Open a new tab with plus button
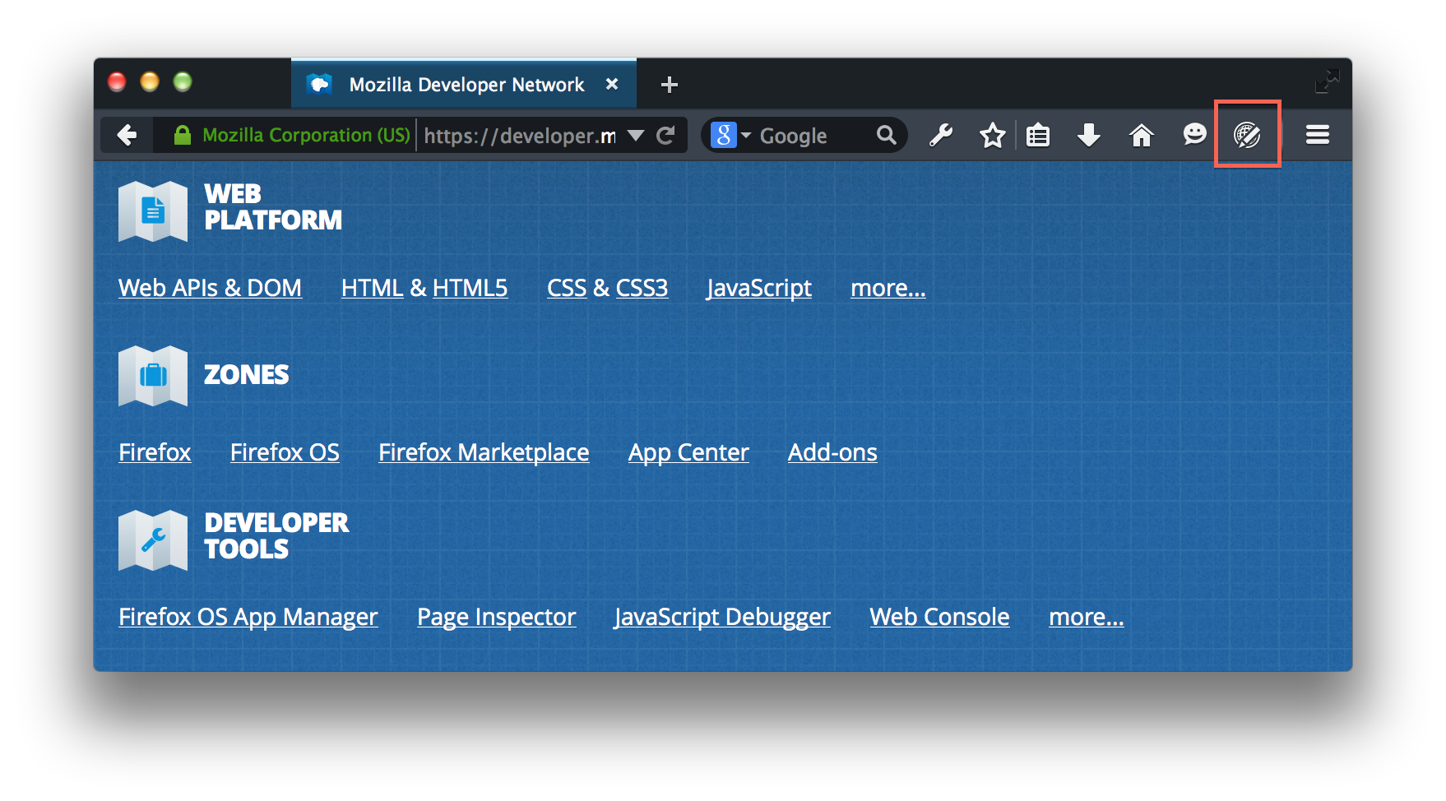The height and width of the screenshot is (801, 1446). [670, 85]
